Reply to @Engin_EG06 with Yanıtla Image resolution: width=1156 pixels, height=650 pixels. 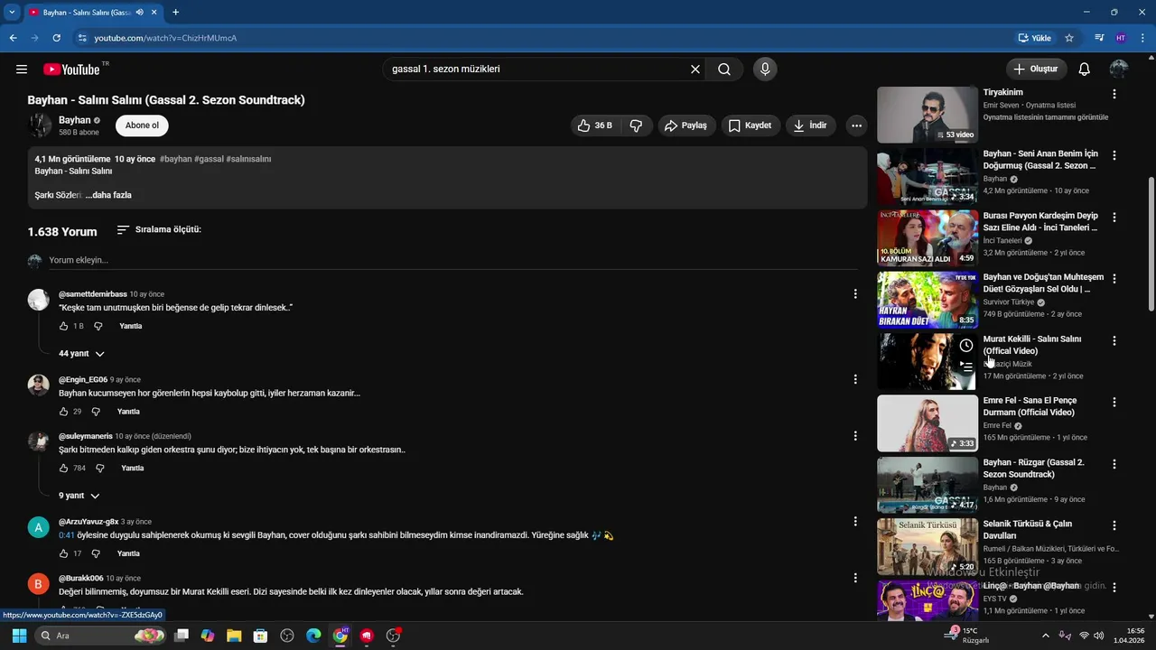[x=128, y=412]
